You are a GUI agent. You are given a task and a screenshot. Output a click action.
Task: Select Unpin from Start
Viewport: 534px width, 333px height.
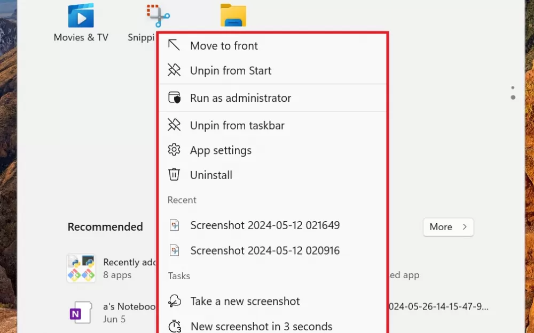click(x=231, y=71)
